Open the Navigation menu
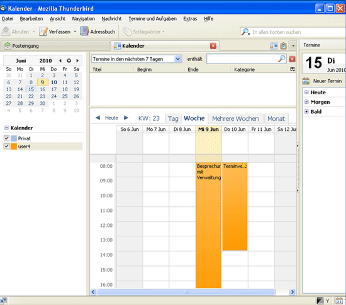The height and width of the screenshot is (305, 346). pos(84,19)
